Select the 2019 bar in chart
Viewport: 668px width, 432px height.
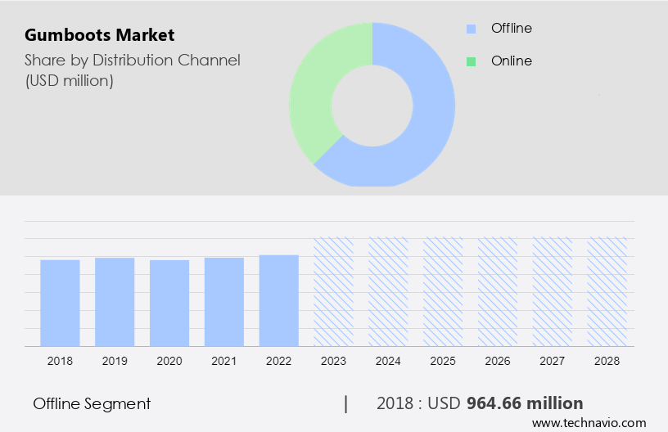click(x=115, y=302)
